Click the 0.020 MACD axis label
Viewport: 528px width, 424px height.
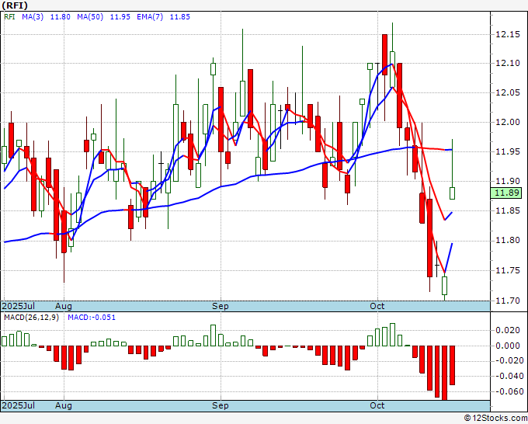point(508,330)
